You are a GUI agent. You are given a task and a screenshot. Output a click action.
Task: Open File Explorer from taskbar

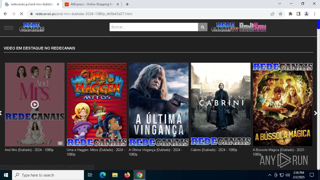(115, 175)
